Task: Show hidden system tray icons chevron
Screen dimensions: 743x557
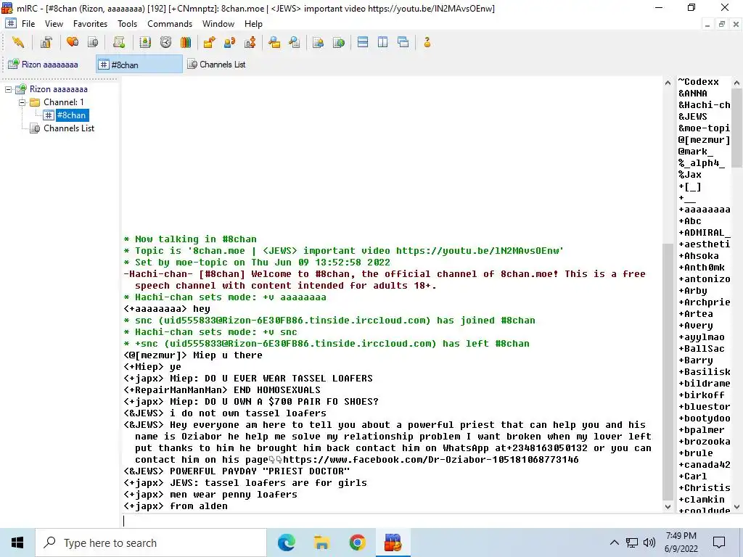Action: coord(614,542)
